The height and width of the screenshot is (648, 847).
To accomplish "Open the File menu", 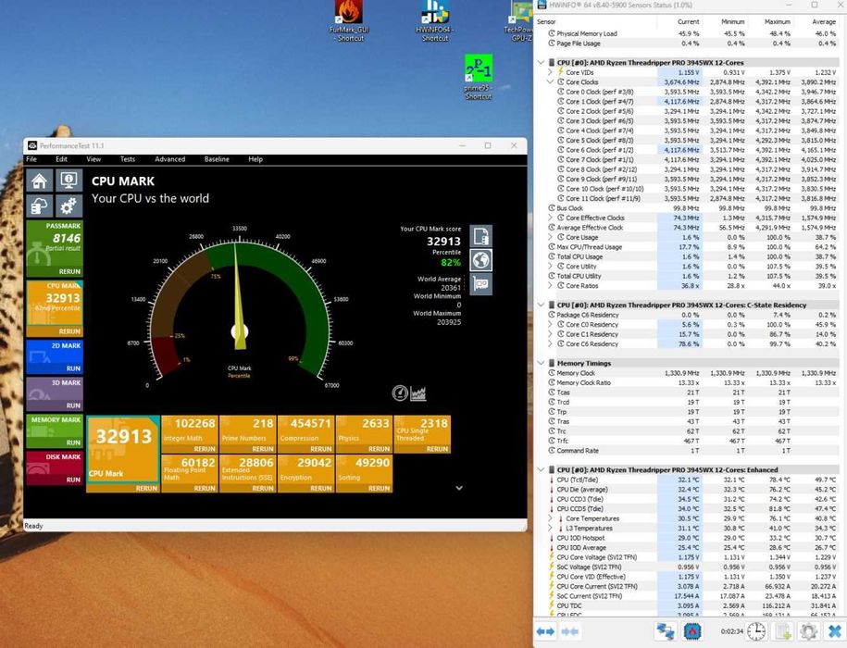I will [x=31, y=159].
